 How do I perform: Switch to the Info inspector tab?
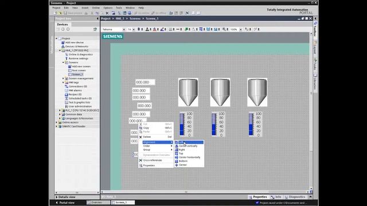coord(276,197)
